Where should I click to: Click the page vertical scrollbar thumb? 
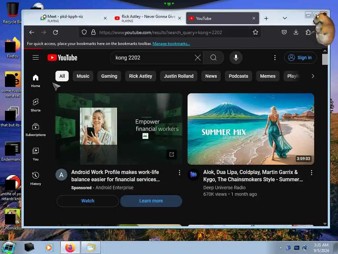[325, 59]
